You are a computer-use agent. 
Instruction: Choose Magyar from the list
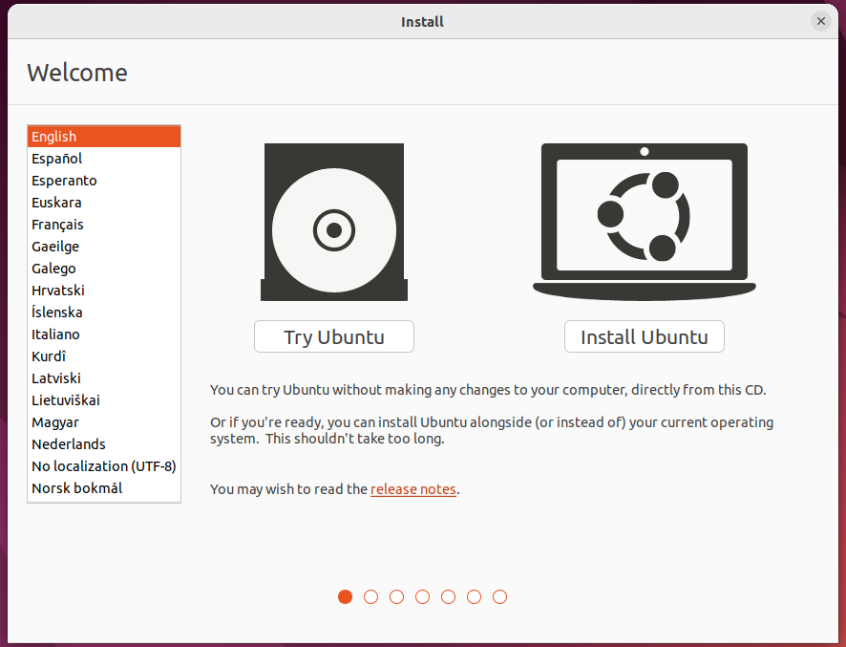(x=104, y=421)
